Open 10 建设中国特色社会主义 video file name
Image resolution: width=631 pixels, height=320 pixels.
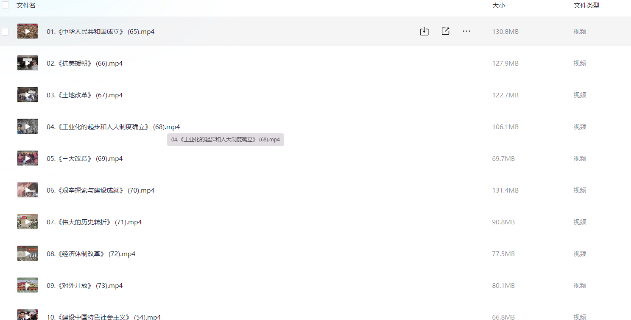coord(103,317)
